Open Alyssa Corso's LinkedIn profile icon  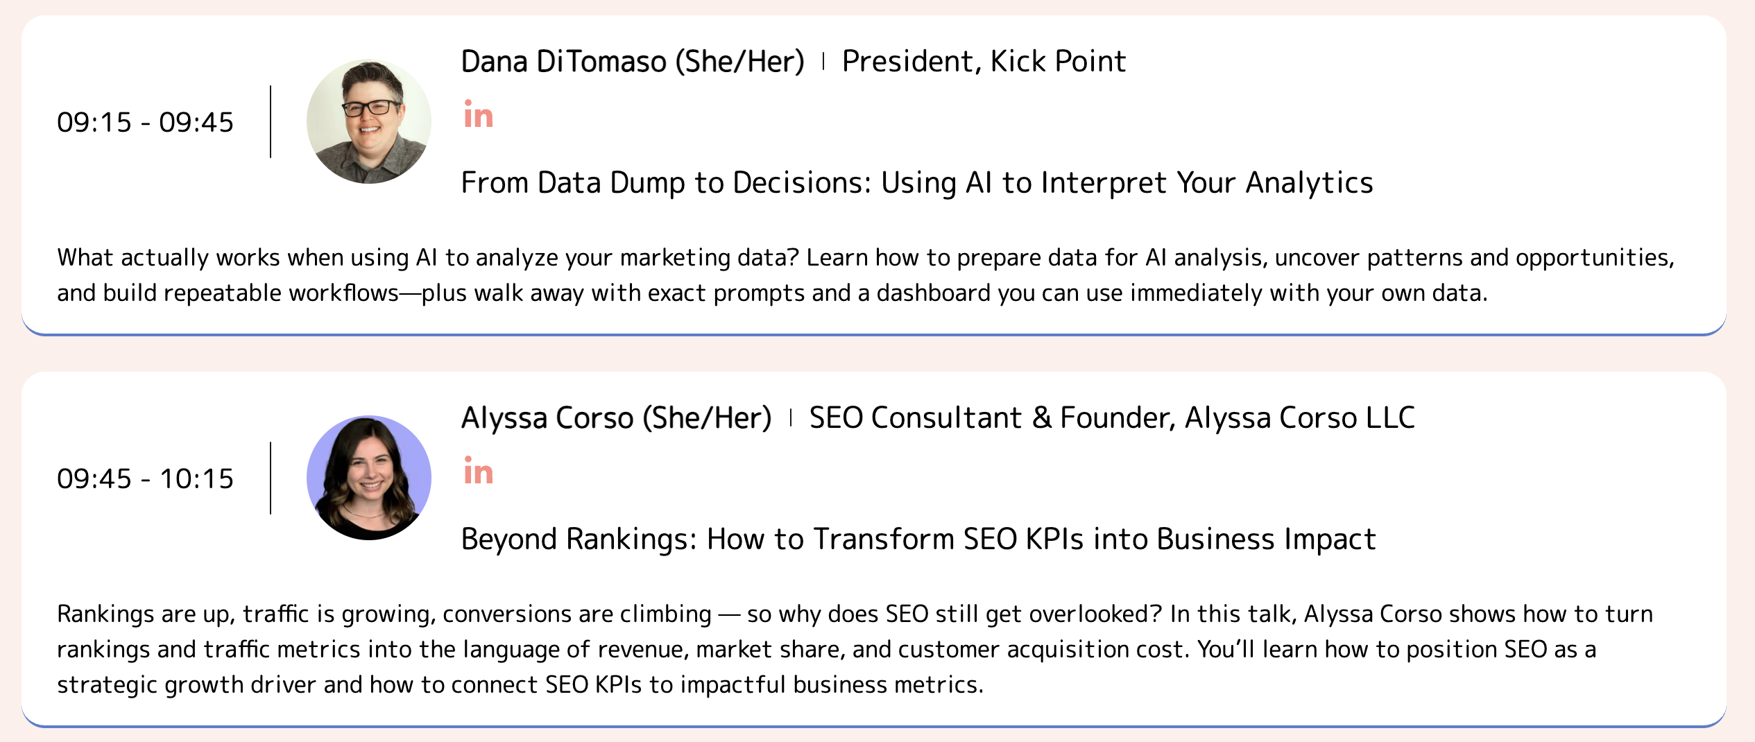point(479,472)
